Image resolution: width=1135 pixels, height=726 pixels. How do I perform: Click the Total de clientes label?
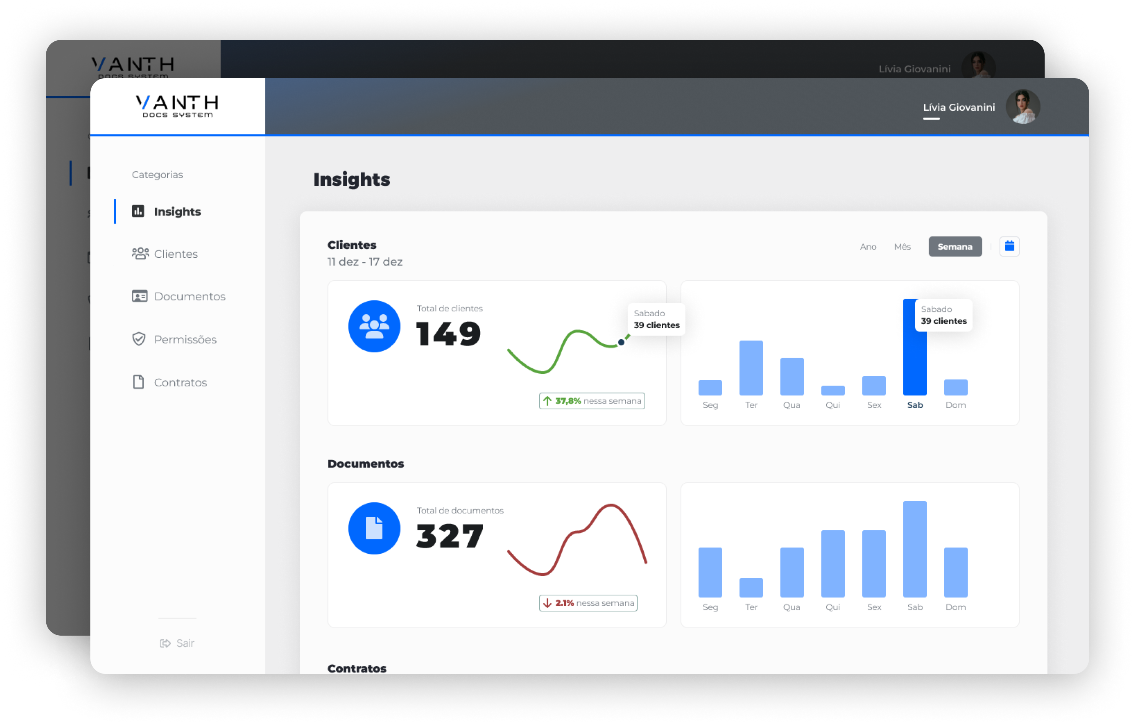click(450, 308)
